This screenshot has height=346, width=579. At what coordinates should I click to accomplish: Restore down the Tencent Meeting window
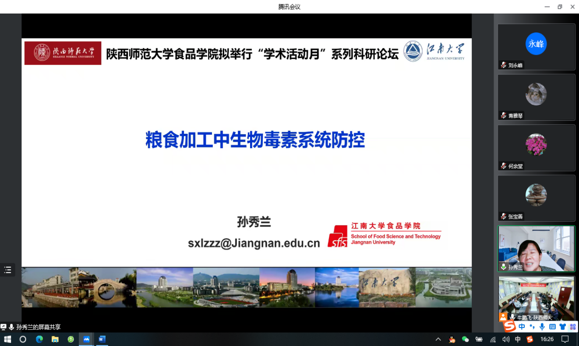(x=560, y=7)
